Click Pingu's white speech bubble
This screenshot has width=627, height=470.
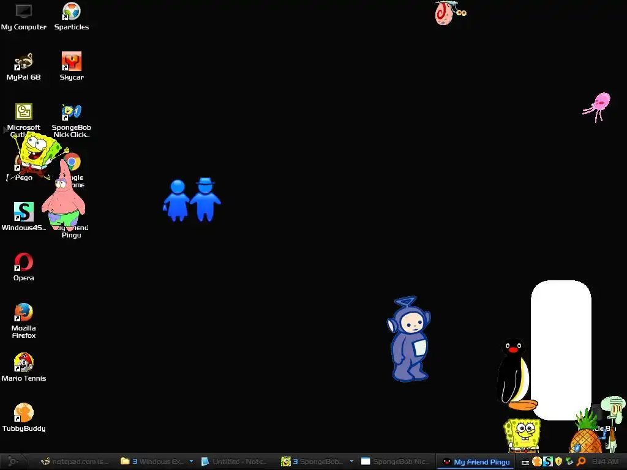(561, 349)
